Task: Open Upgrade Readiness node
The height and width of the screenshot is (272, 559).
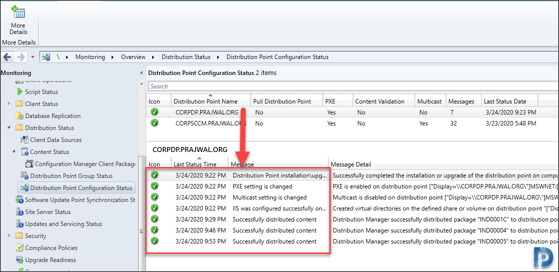Action: [x=50, y=260]
